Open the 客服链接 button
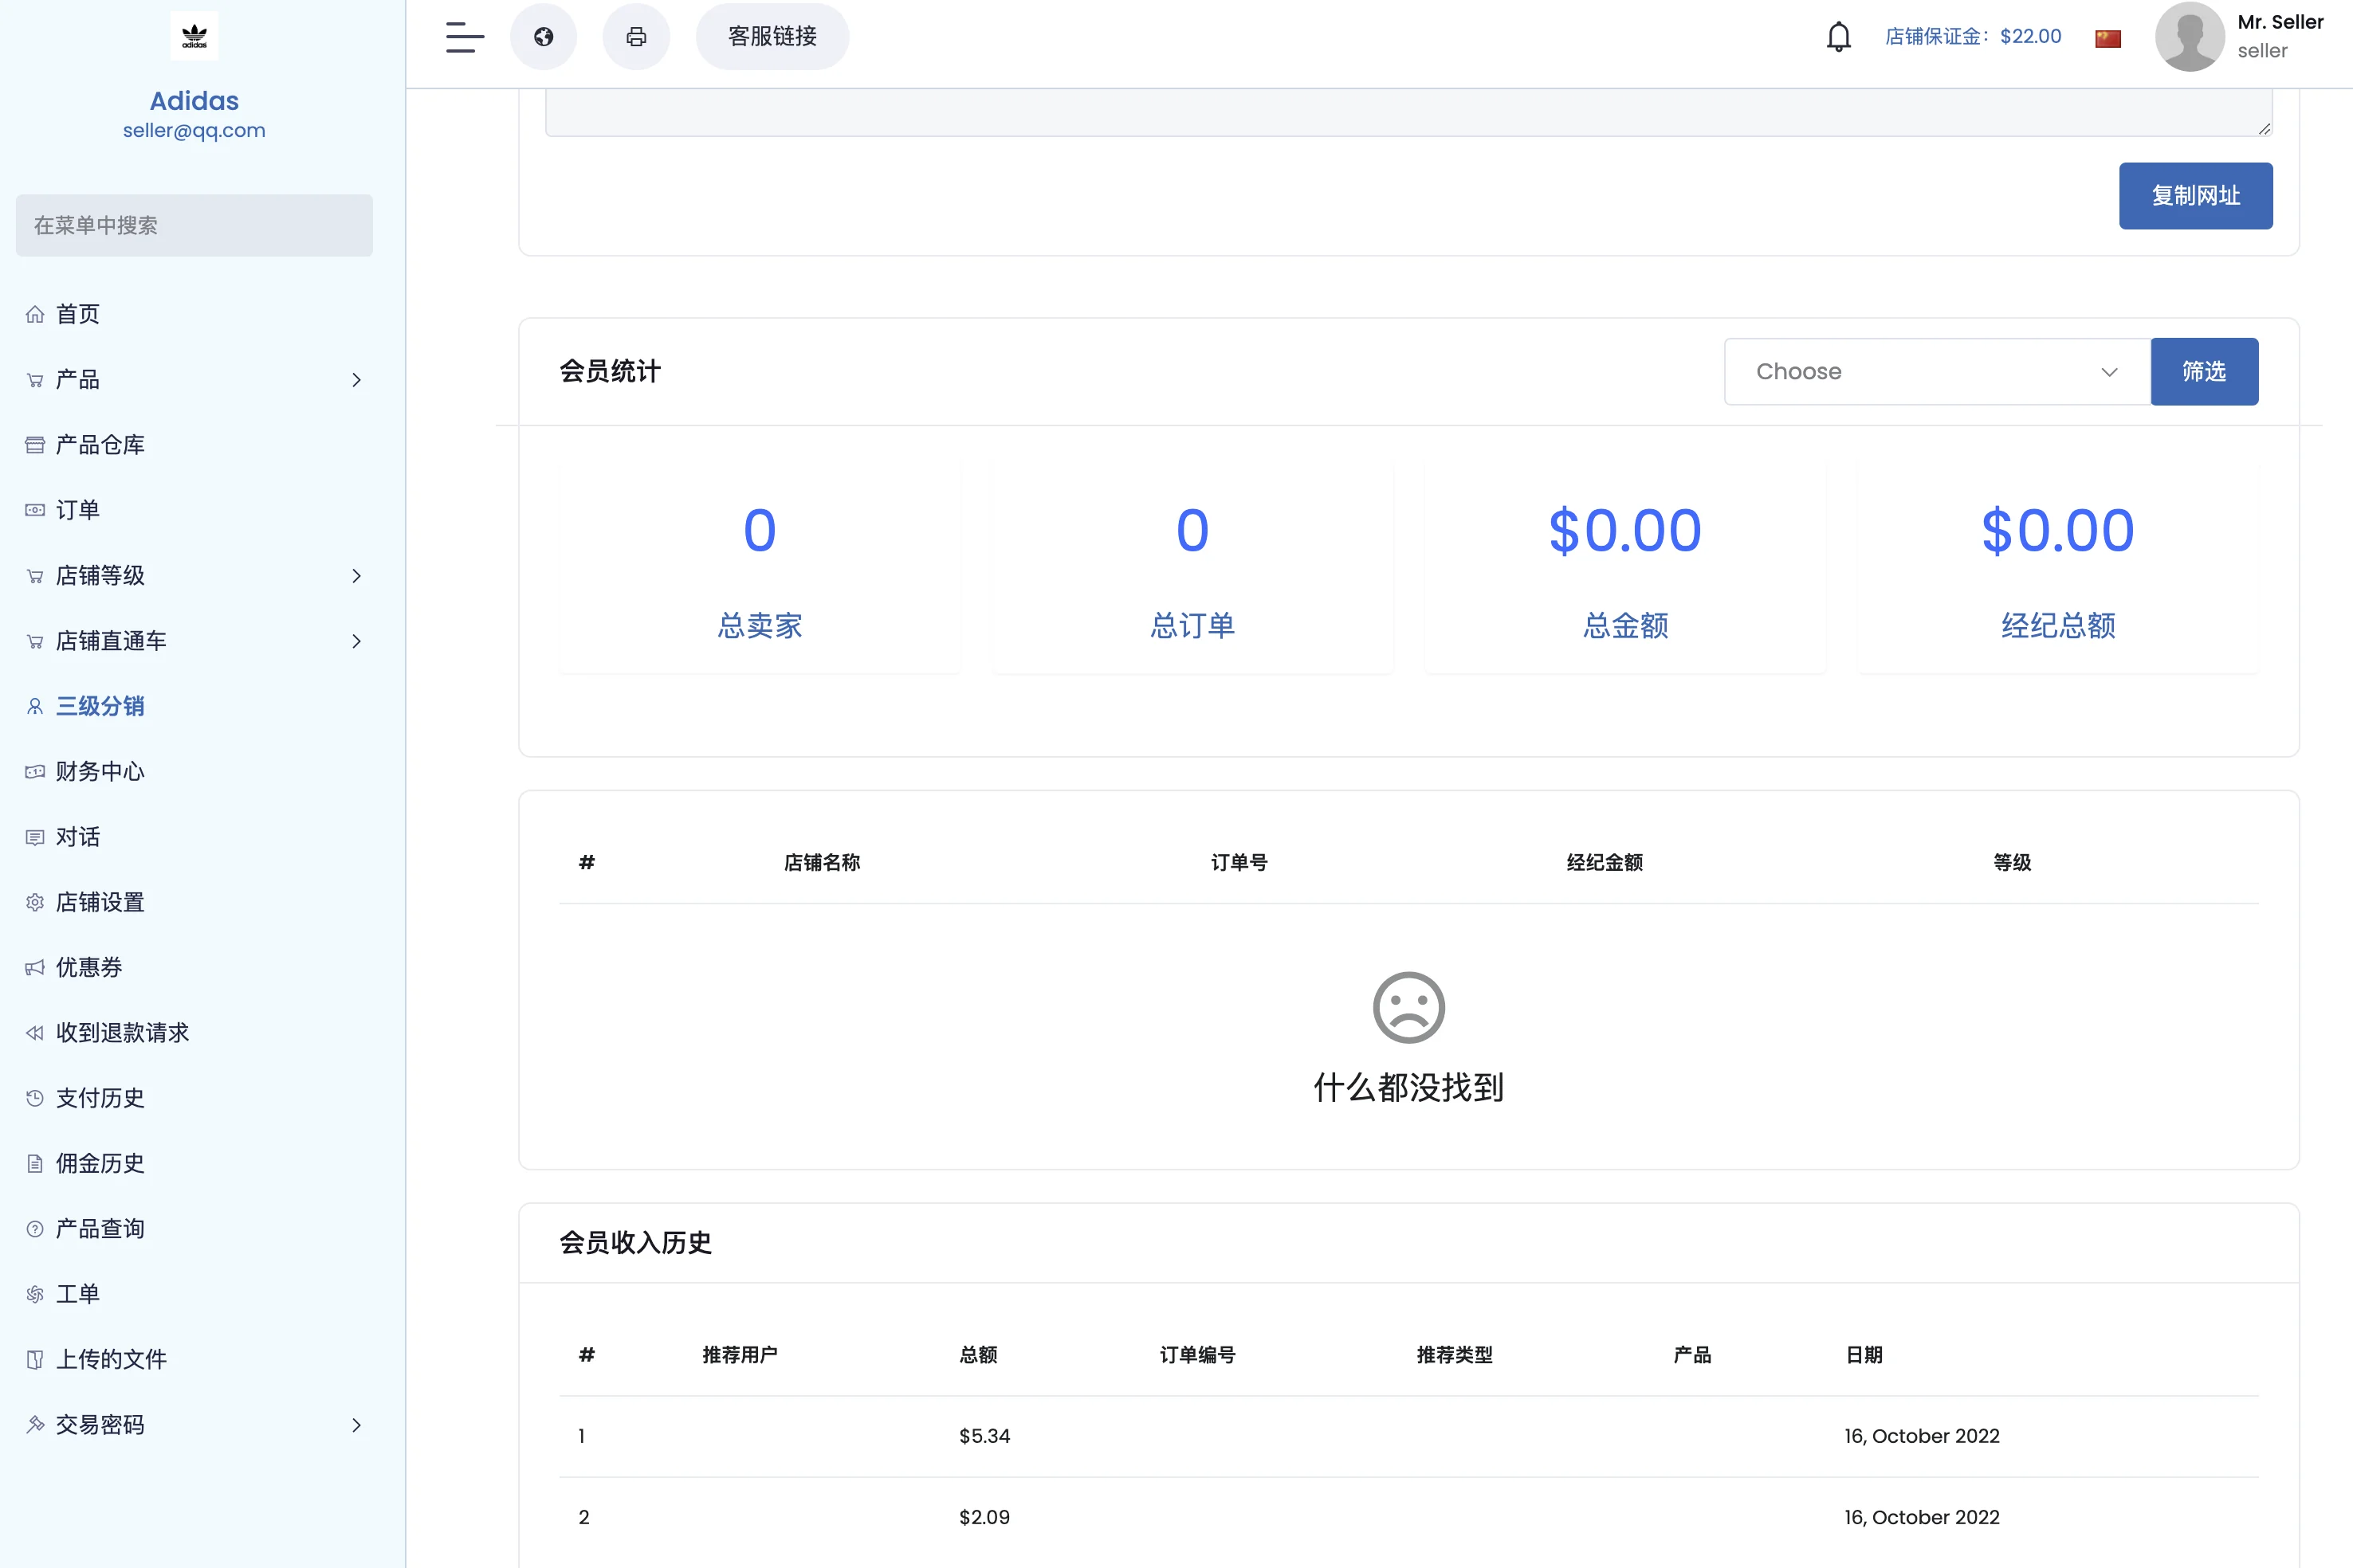The image size is (2353, 1568). tap(772, 37)
